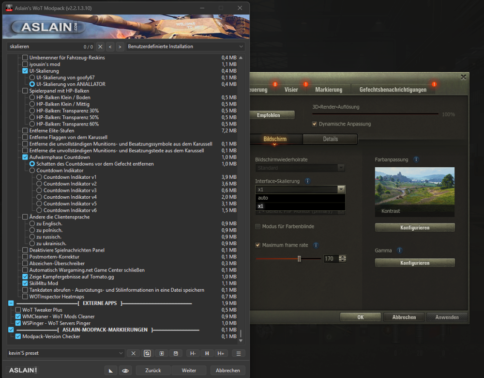Select the Details sub-tab
Image resolution: width=484 pixels, height=378 pixels.
(x=330, y=139)
